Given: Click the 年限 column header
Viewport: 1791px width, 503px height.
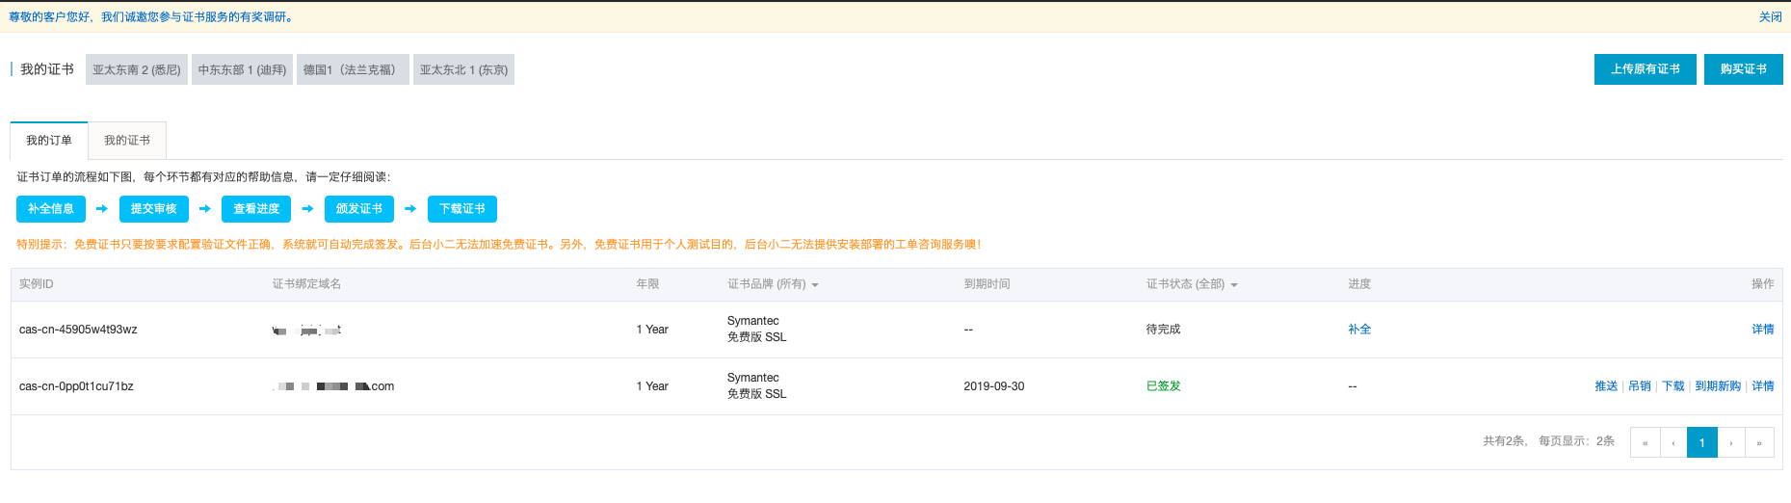Looking at the screenshot, I should [647, 284].
